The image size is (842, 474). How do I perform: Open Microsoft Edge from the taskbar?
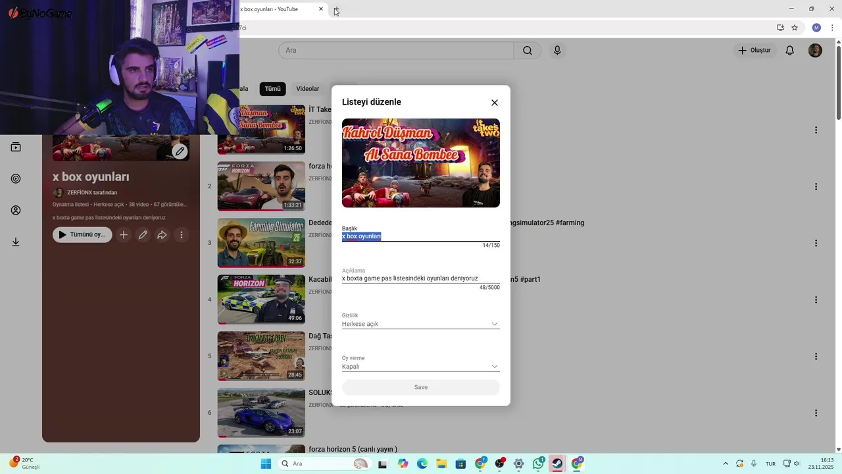click(422, 463)
